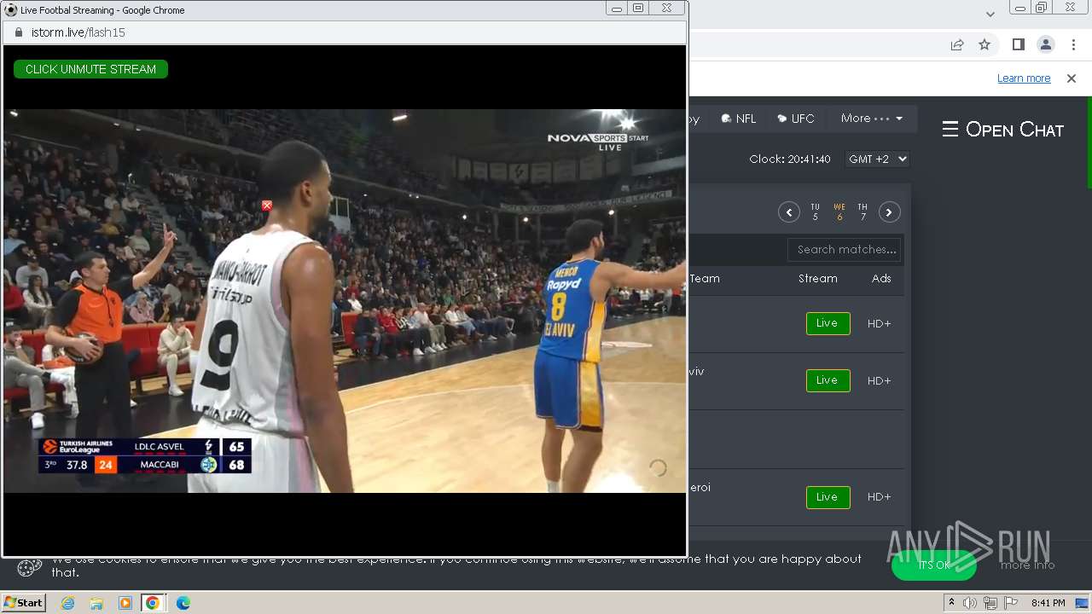Open Microsoft Edge from taskbar
The height and width of the screenshot is (614, 1092).
click(183, 603)
